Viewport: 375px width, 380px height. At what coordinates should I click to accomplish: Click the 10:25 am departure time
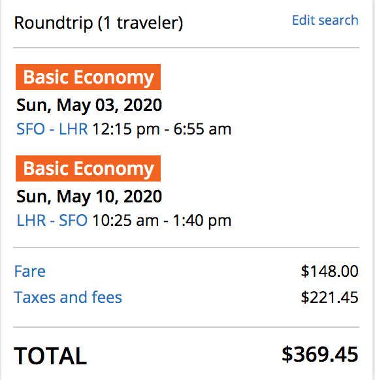click(125, 220)
